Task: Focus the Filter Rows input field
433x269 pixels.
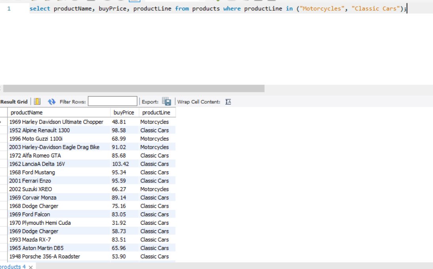Action: click(x=112, y=101)
